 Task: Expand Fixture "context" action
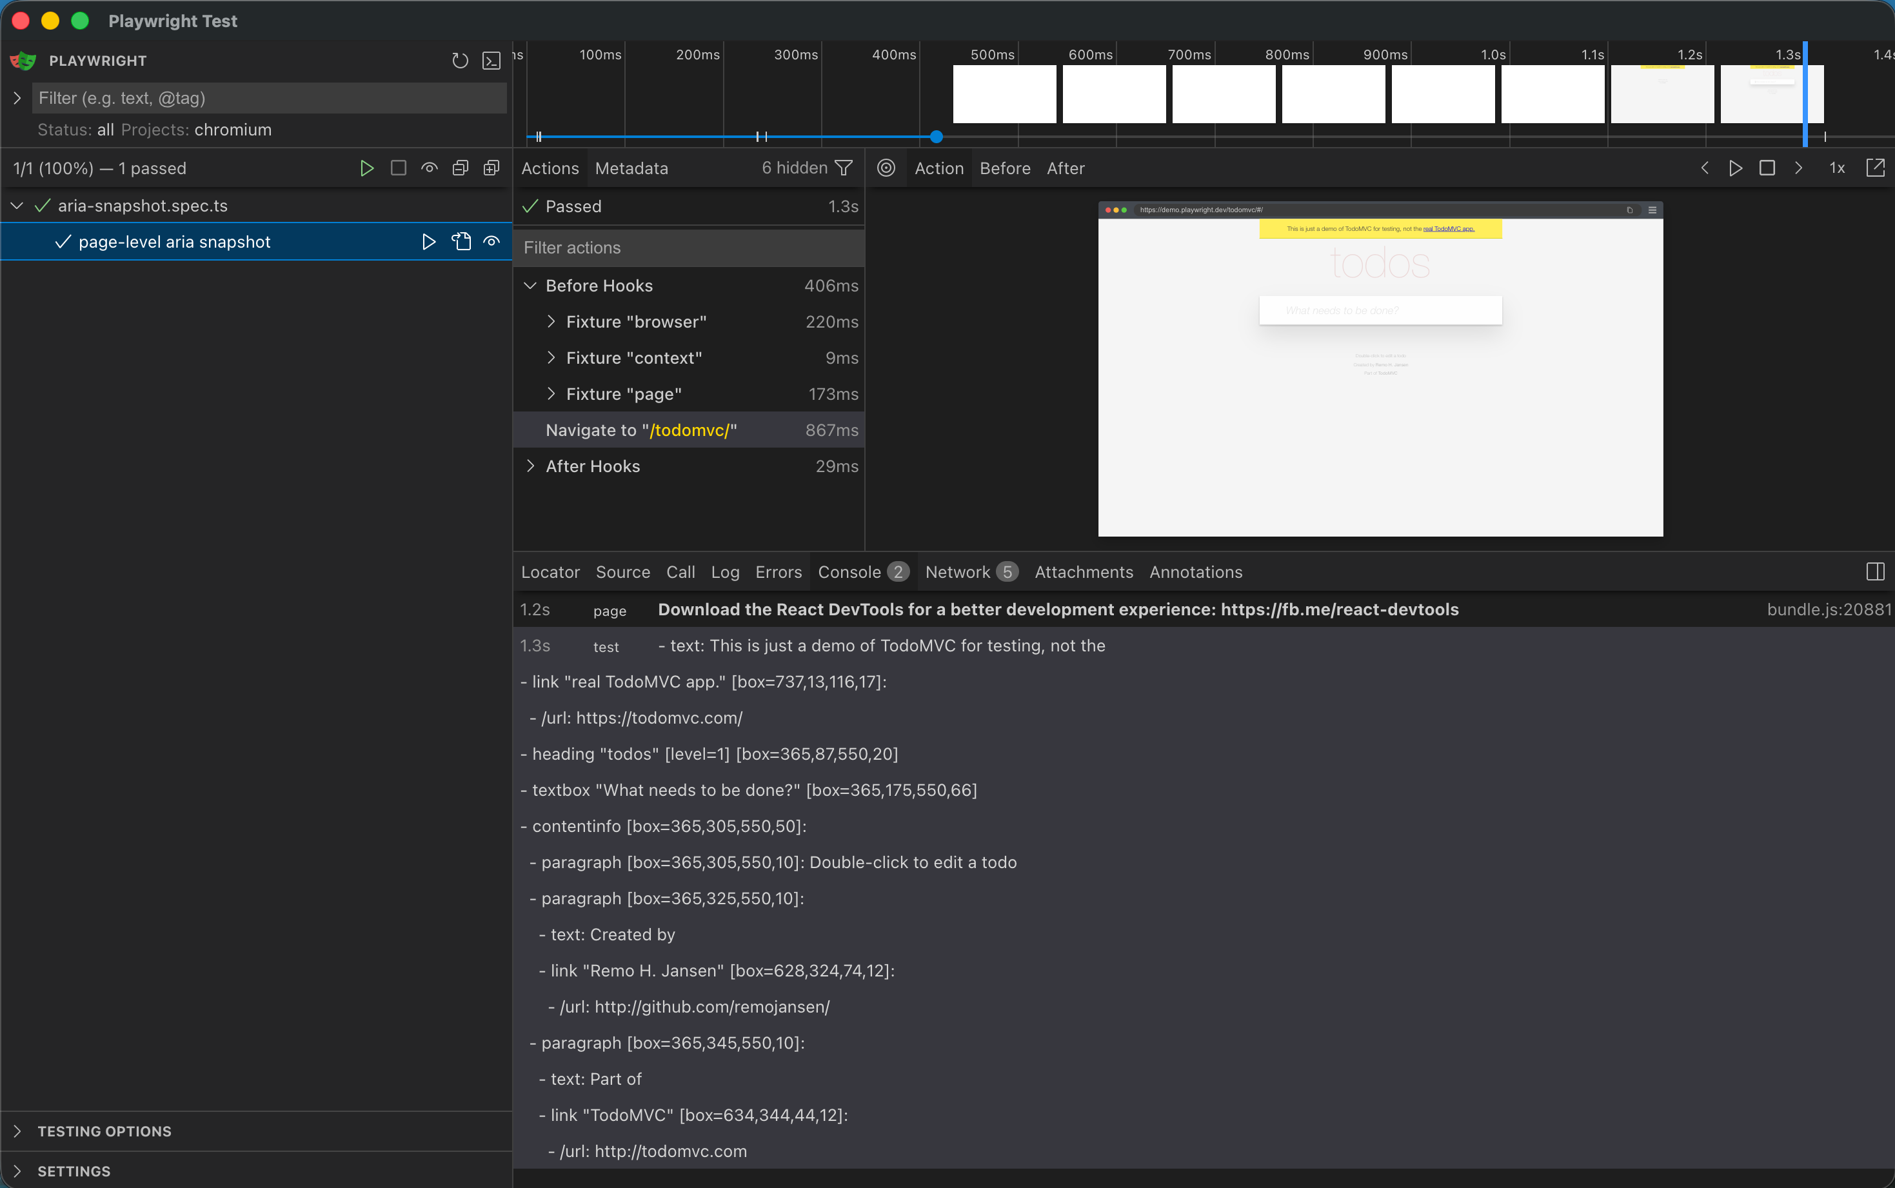[551, 359]
